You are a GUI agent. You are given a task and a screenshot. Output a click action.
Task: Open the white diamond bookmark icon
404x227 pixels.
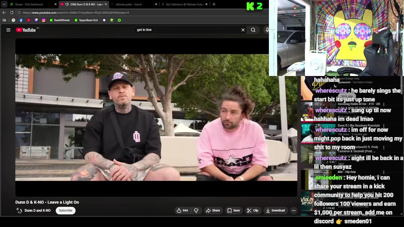tap(104, 20)
